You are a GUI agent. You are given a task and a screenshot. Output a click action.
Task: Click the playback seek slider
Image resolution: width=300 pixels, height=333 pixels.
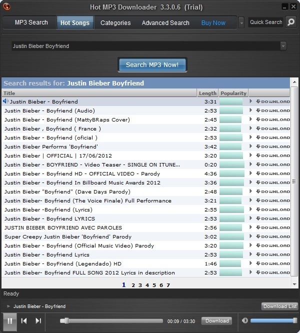pos(111,320)
